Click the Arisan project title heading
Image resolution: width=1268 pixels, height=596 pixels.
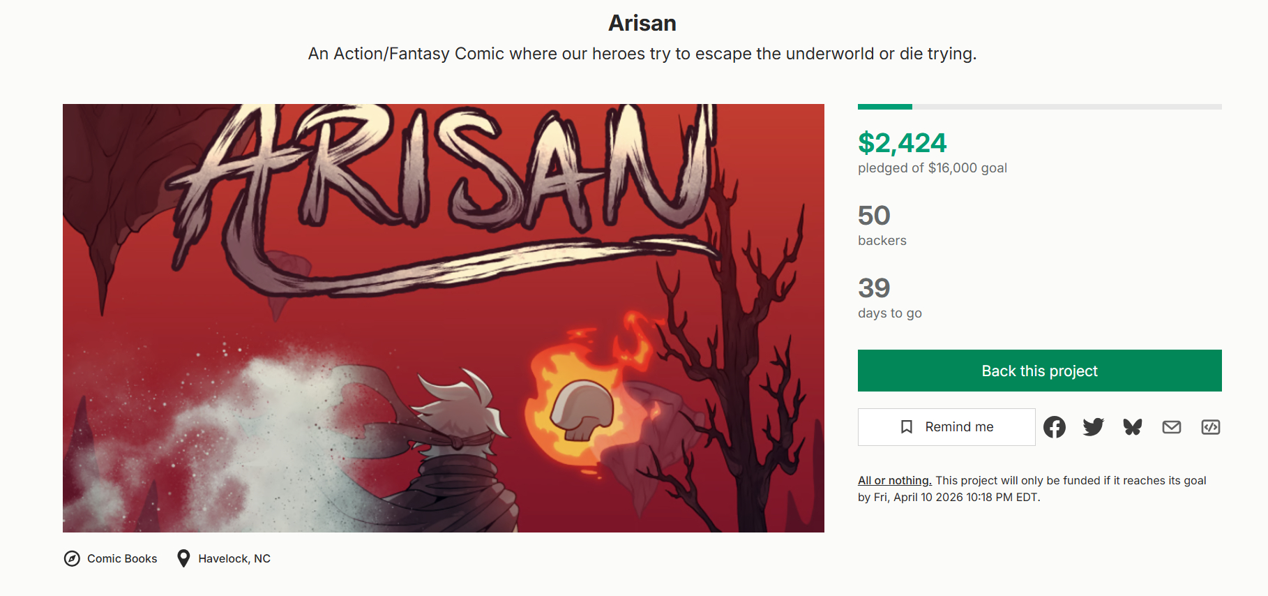pos(642,23)
